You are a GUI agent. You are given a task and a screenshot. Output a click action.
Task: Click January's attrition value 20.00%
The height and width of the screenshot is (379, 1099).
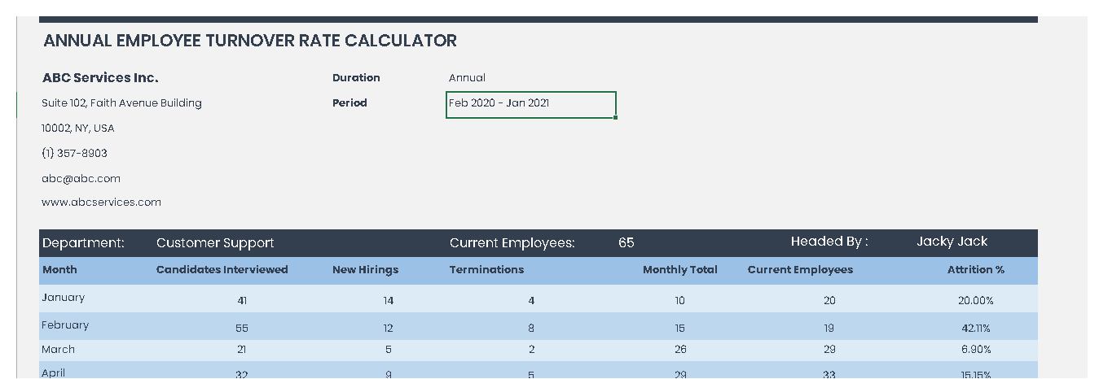pyautogui.click(x=976, y=301)
